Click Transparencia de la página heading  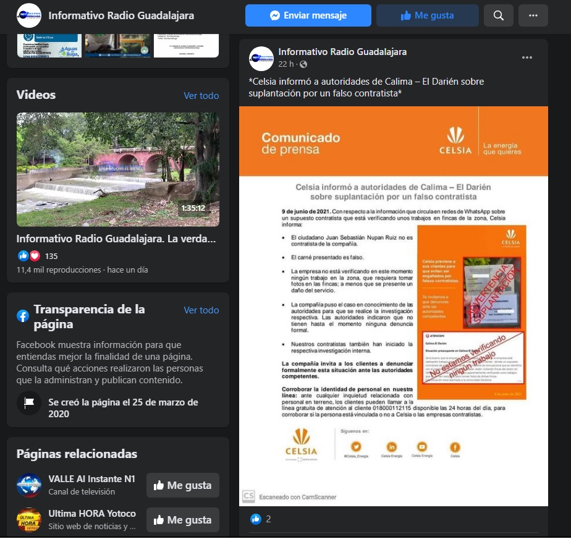pos(89,317)
